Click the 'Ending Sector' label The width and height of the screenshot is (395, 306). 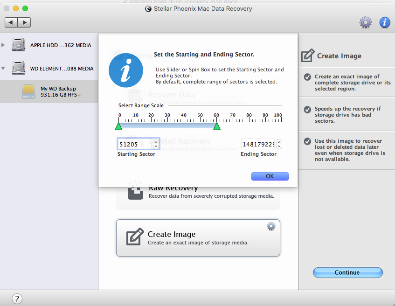(x=258, y=154)
